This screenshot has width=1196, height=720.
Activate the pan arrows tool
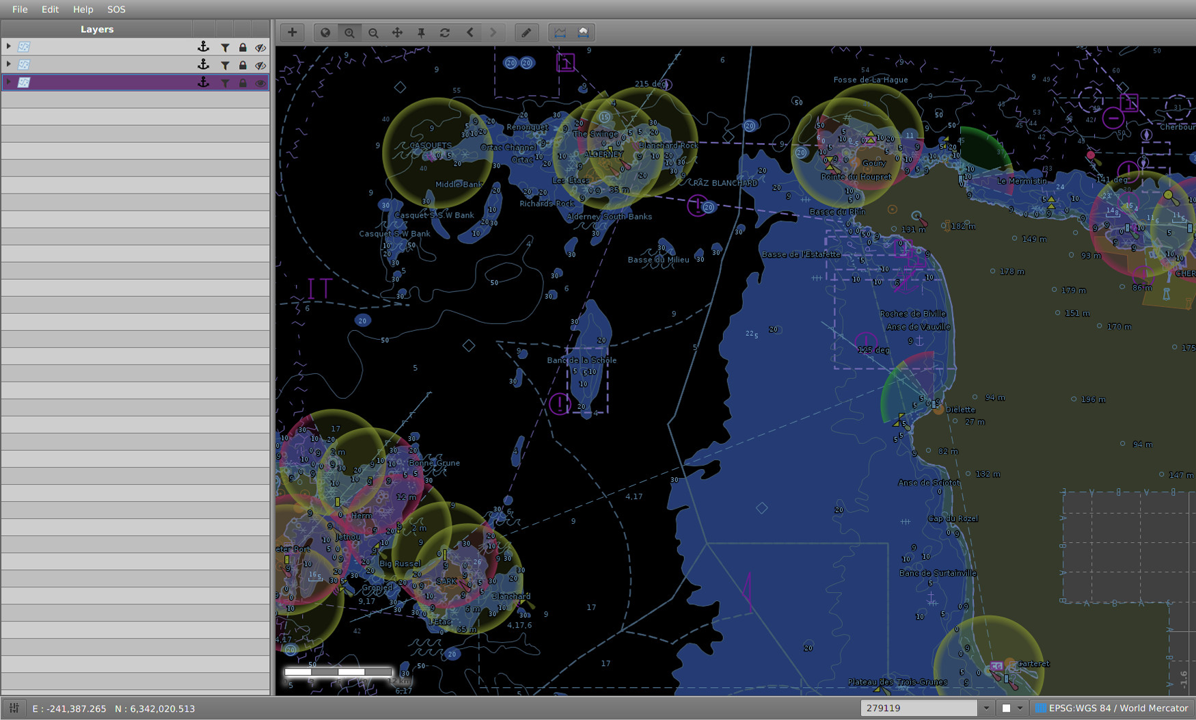[397, 33]
